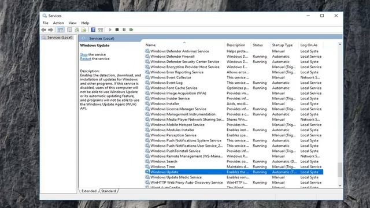
Task: Sort by the Status column header
Action: tap(261, 45)
